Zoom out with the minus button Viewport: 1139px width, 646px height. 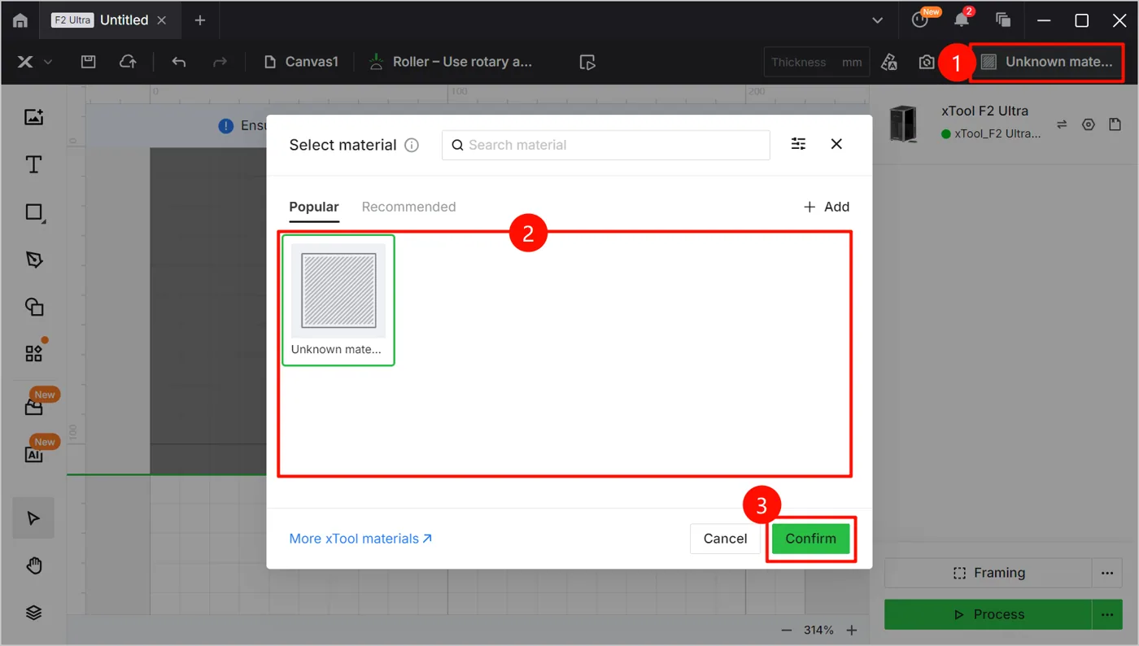(787, 631)
